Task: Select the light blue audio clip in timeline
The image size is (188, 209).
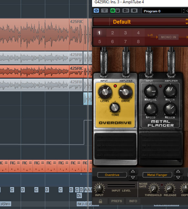Action: point(88,99)
